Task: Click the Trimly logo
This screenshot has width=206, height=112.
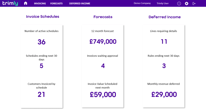Action: (10, 3)
